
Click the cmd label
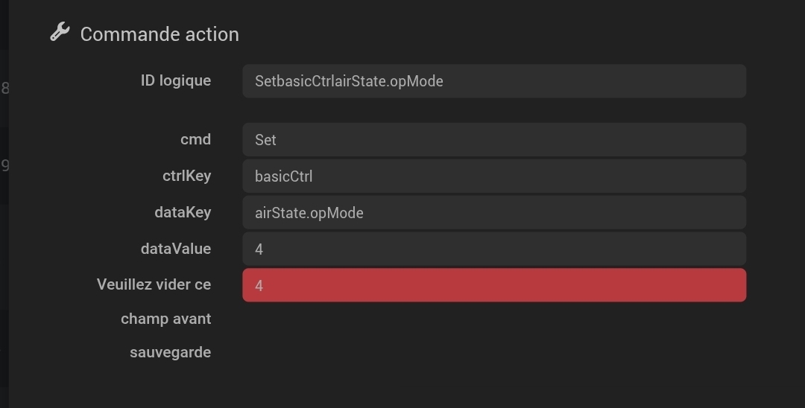[x=195, y=139]
